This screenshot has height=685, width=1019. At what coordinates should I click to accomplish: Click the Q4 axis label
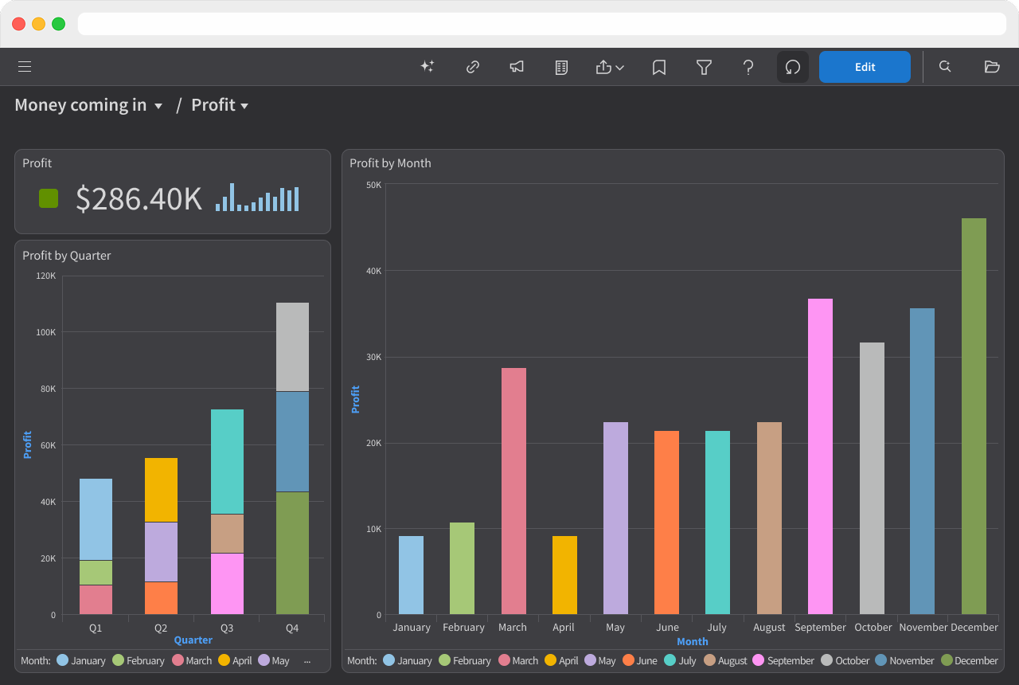(x=292, y=628)
